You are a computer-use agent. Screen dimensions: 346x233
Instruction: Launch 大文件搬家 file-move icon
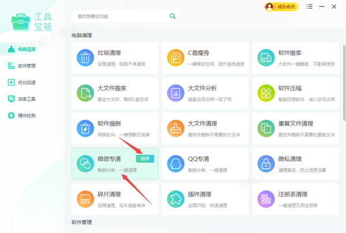[85, 93]
